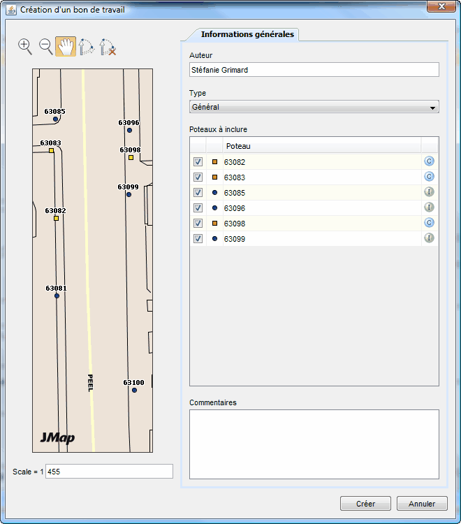Click the I status icon for pole 63085
The height and width of the screenshot is (524, 461).
430,192
